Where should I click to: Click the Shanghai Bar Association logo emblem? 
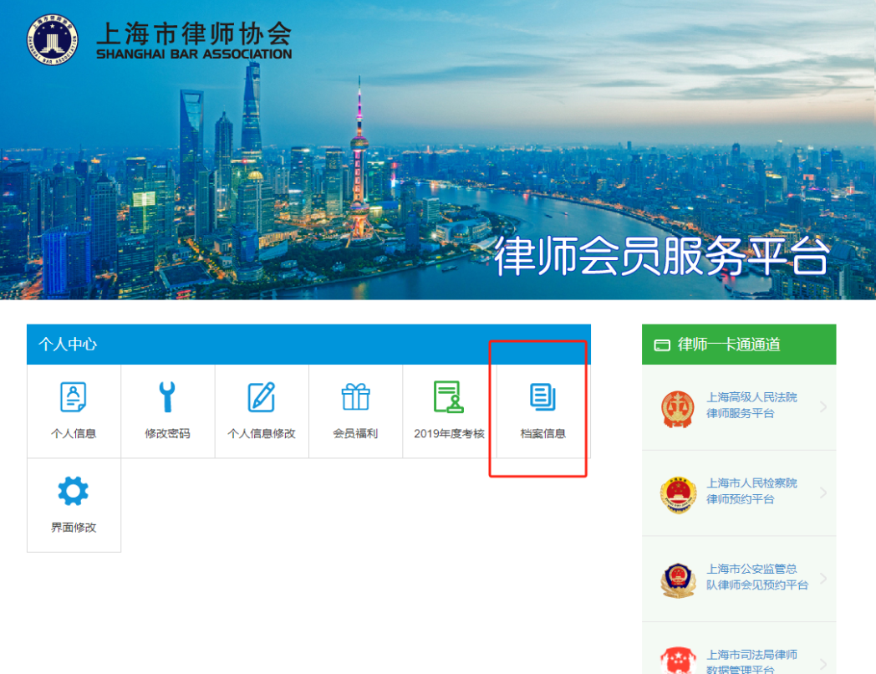51,39
